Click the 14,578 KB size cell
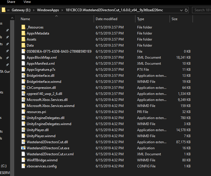Image resolution: width=211 pixels, height=176 pixels. (183, 130)
